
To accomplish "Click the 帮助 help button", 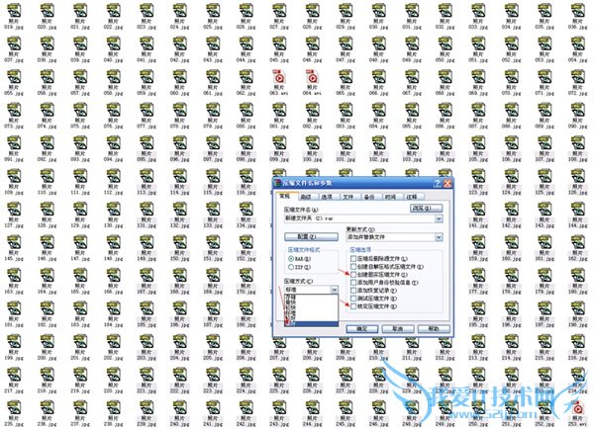I will [x=434, y=329].
